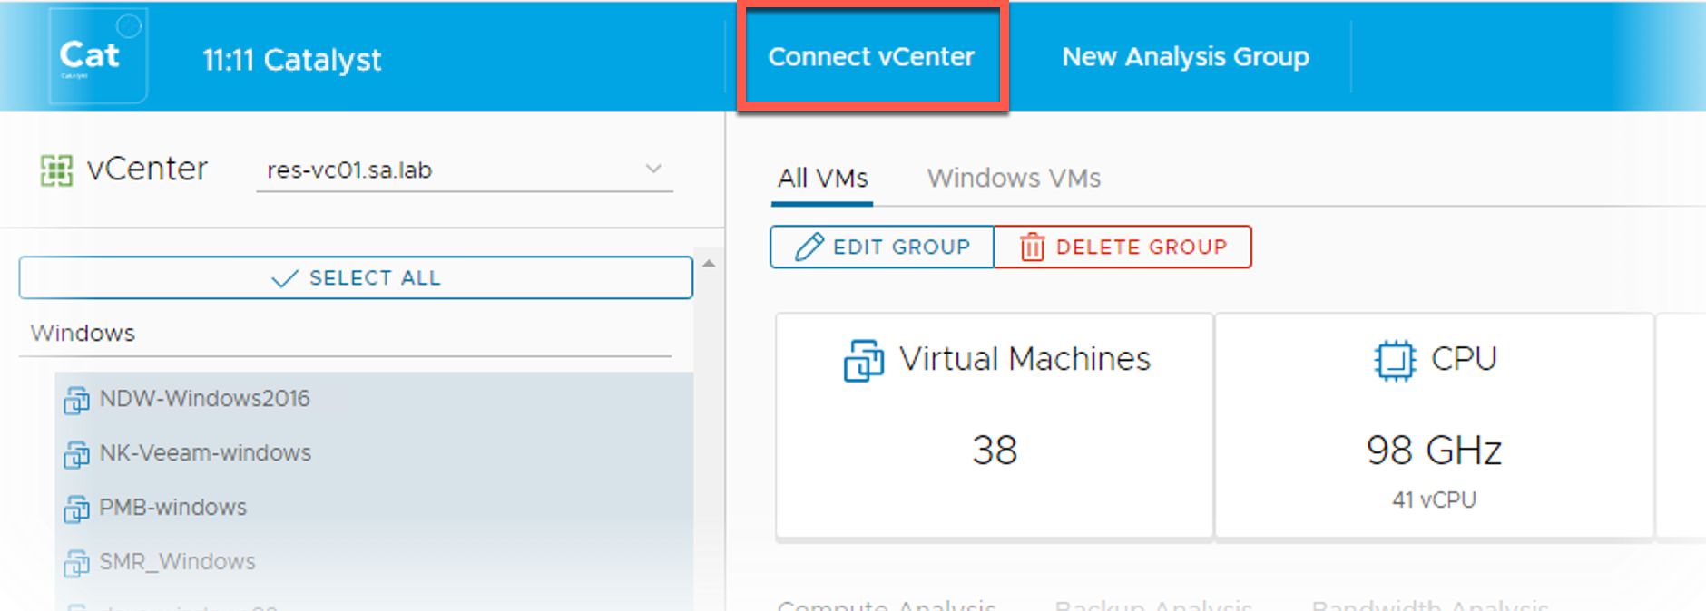The height and width of the screenshot is (611, 1706).
Task: Open New Analysis Group
Action: pos(1185,56)
